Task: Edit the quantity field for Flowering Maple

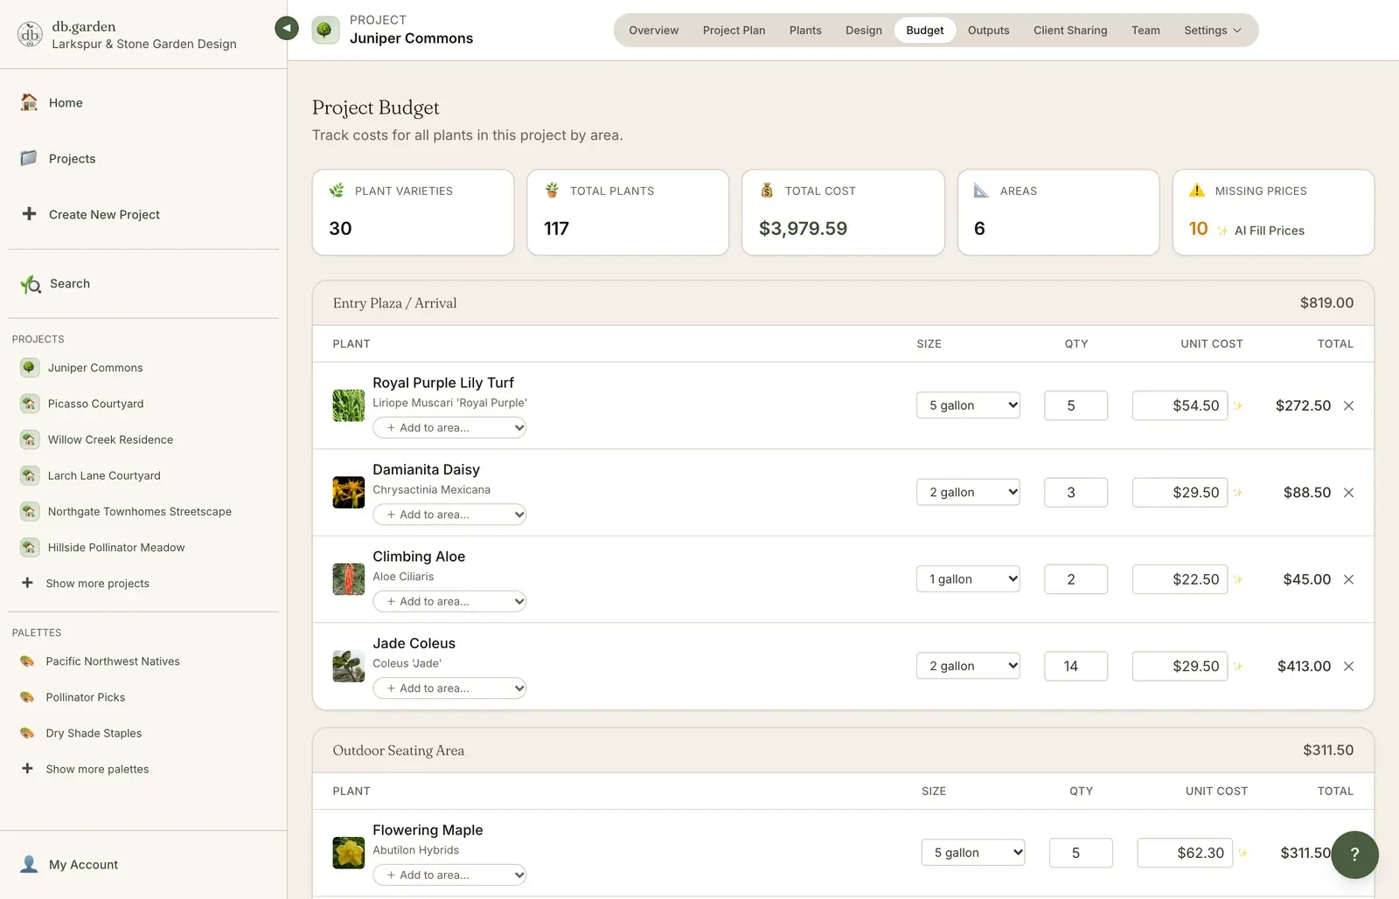Action: (1081, 853)
